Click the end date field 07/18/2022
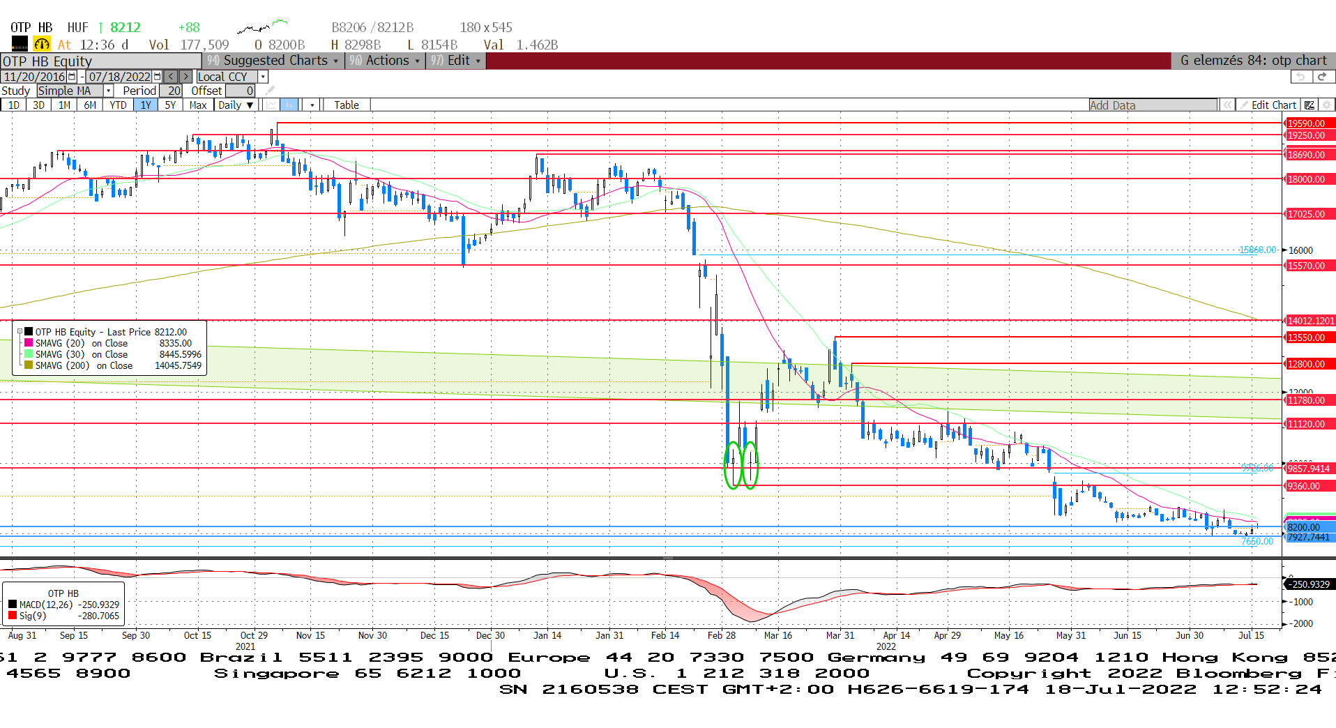1336x728 pixels. 119,77
